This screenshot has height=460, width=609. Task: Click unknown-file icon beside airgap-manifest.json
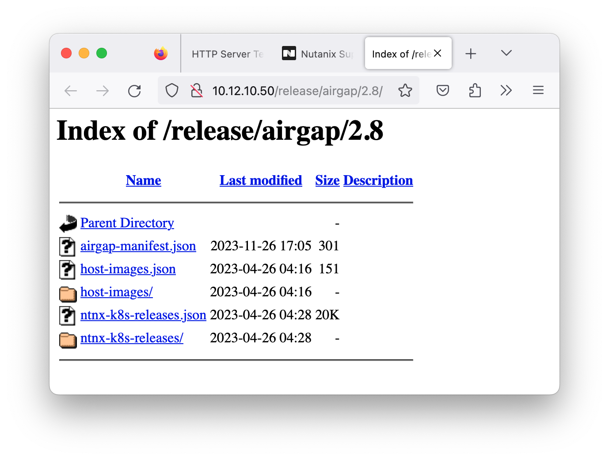coord(67,246)
